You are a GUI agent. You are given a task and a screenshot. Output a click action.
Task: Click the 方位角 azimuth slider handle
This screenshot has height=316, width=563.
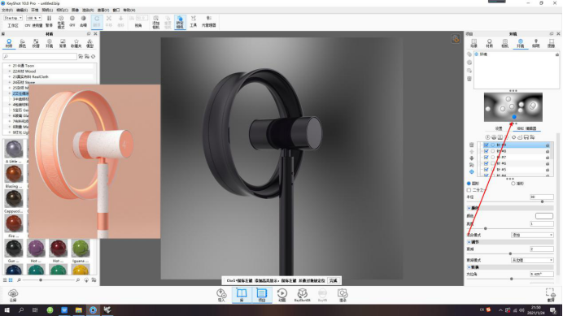511,279
